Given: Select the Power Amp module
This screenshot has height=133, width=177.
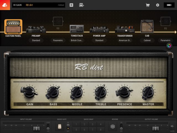Looking at the screenshot, I should pyautogui.click(x=99, y=29).
